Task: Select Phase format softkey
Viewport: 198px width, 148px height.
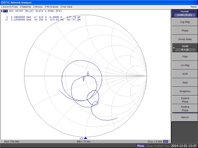Action: coord(185,31)
